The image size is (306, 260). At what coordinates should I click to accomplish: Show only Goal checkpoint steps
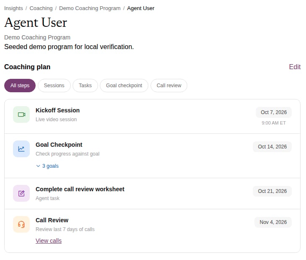pos(124,86)
